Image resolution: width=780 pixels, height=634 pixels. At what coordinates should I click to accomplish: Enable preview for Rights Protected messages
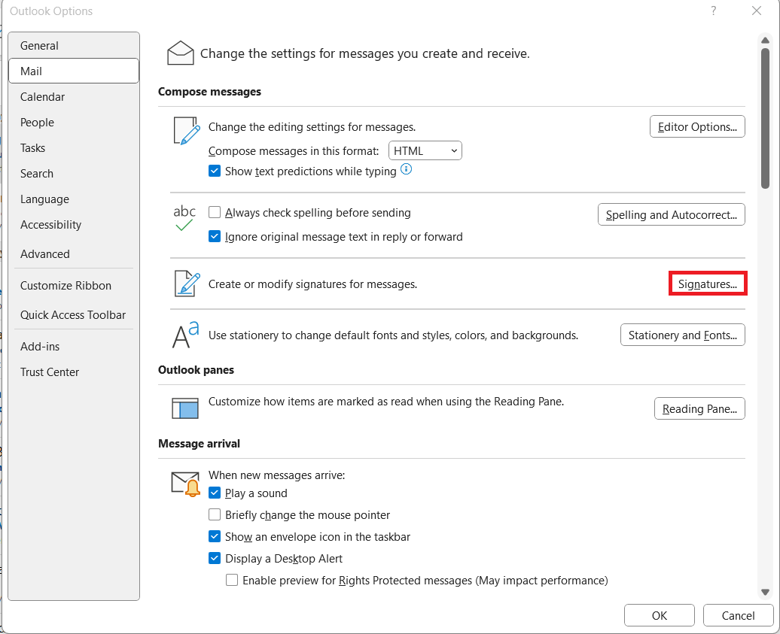tap(232, 581)
